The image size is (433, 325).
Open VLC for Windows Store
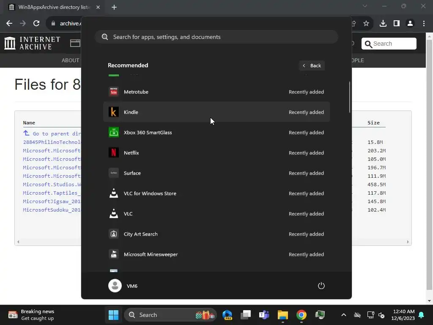click(216, 193)
